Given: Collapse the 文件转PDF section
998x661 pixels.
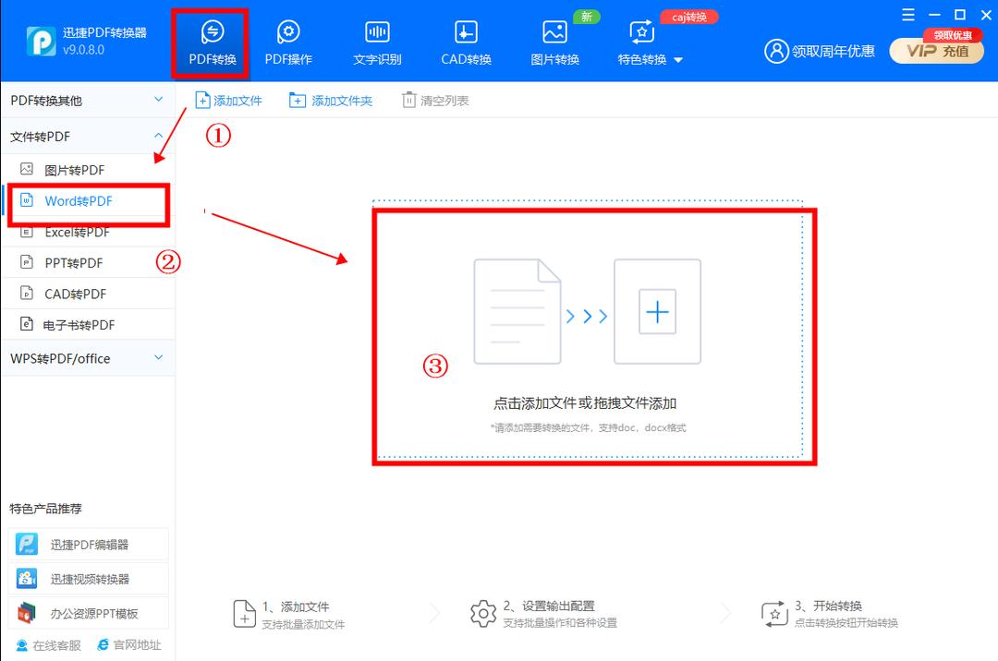Looking at the screenshot, I should (x=89, y=136).
